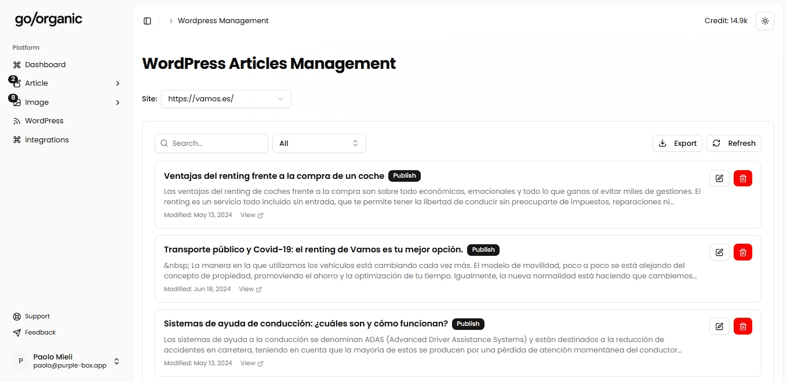Open the All status filter dropdown

coord(319,144)
